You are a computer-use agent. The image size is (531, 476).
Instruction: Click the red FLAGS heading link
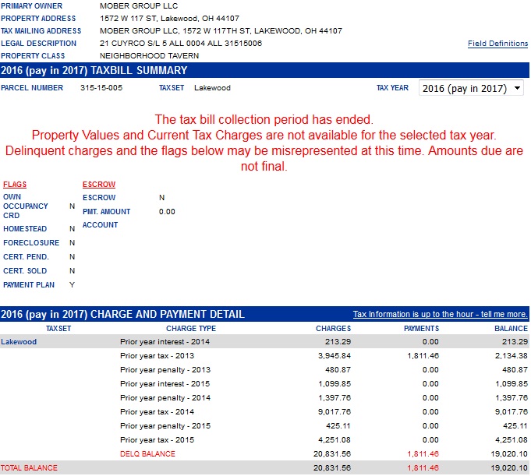(x=15, y=185)
